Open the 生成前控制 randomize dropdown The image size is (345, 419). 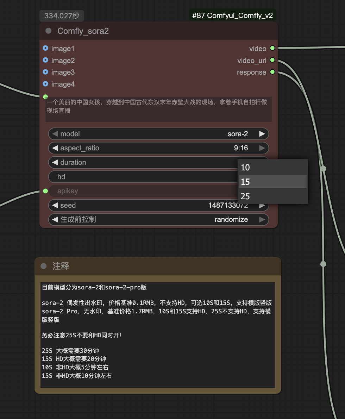[x=158, y=219]
